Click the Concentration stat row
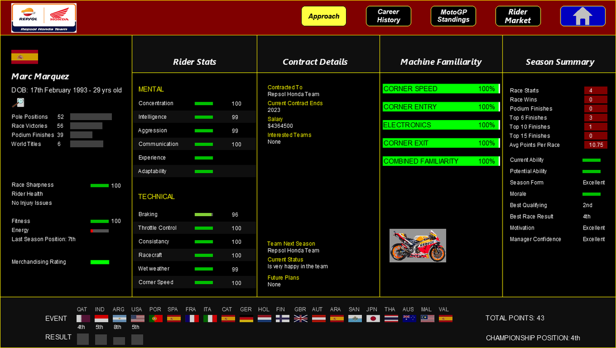Image resolution: width=616 pixels, height=348 pixels. [x=195, y=103]
